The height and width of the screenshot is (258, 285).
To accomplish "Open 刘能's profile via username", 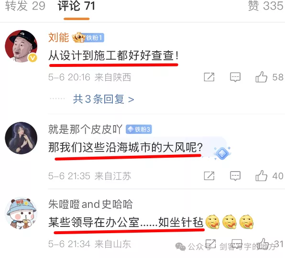I will click(x=58, y=38).
